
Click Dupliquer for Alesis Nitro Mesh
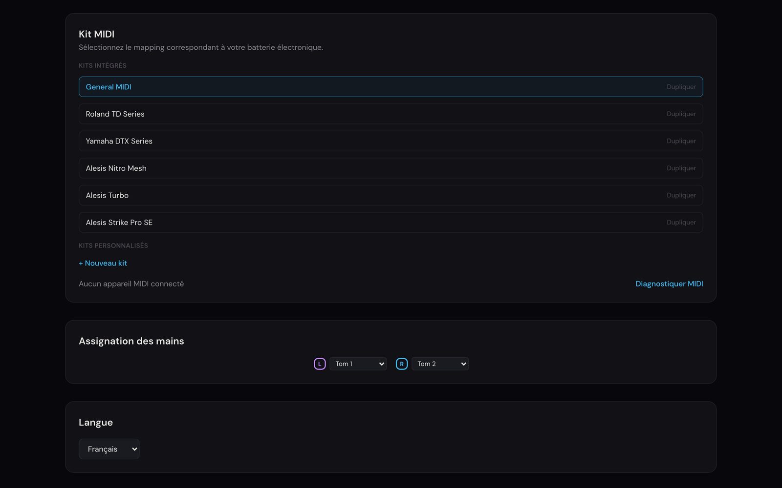point(681,168)
